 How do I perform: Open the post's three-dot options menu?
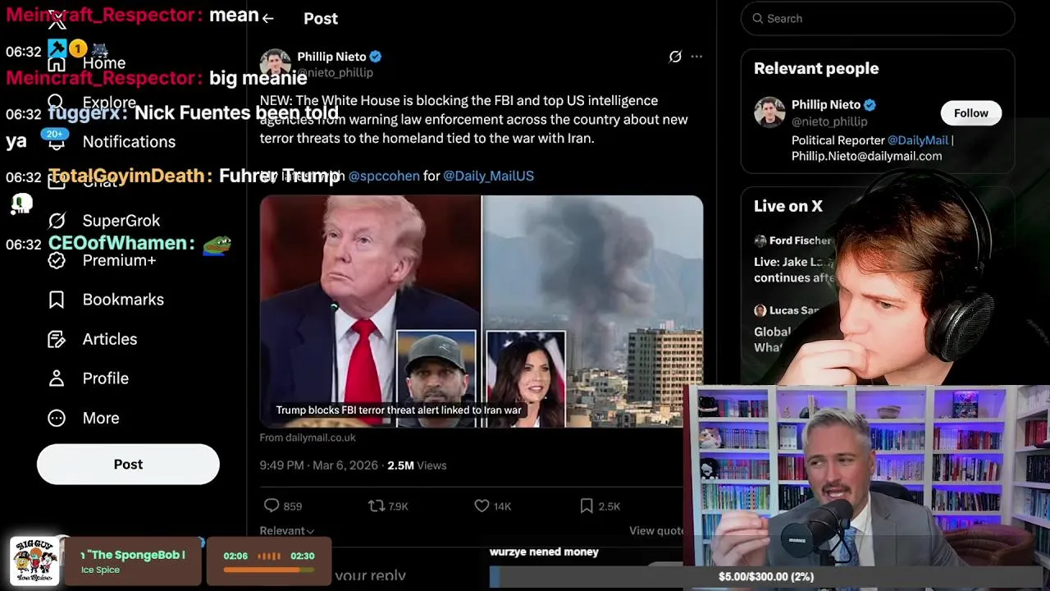pyautogui.click(x=696, y=57)
